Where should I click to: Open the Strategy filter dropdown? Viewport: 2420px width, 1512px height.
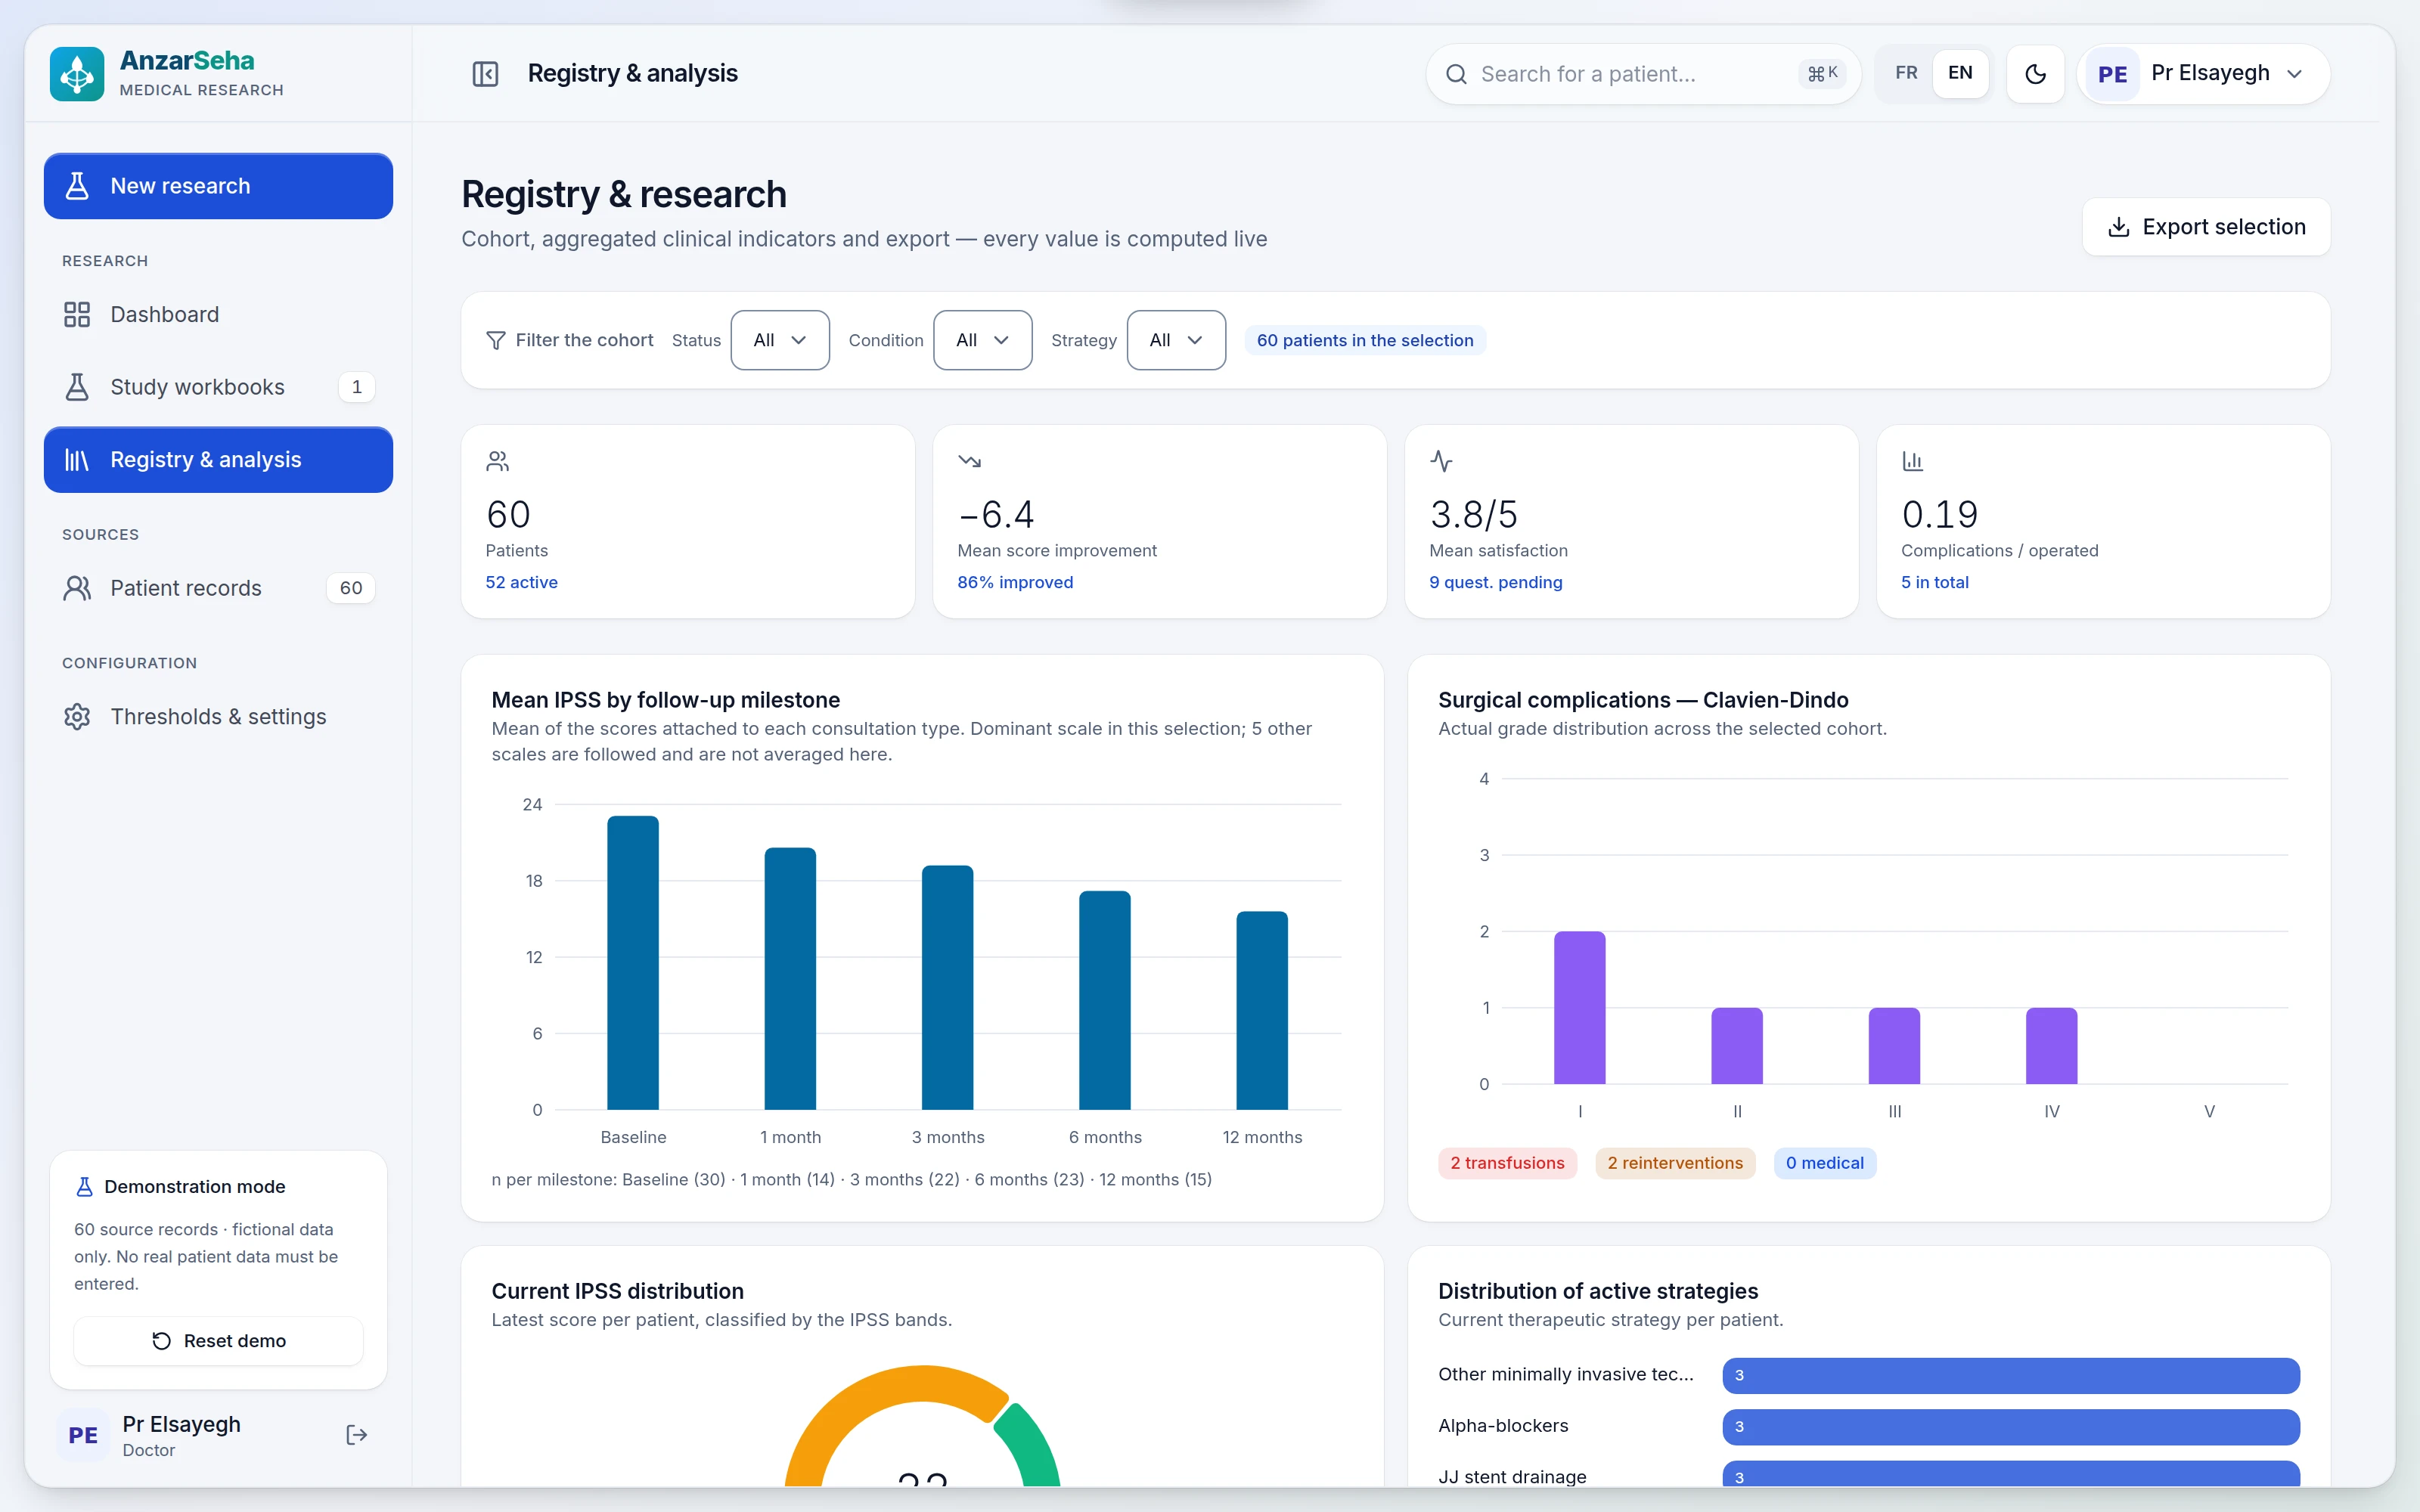click(x=1176, y=340)
